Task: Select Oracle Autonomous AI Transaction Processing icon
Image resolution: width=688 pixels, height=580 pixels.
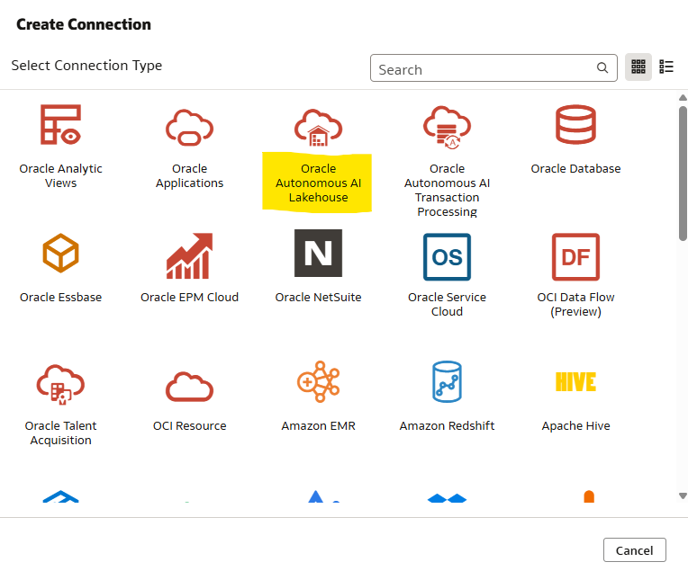Action: coord(447,127)
